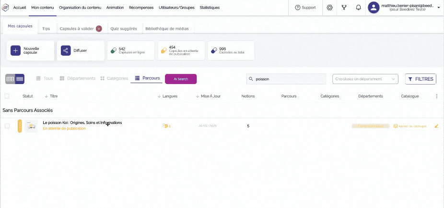Click the notifications bell icon

[x=358, y=8]
